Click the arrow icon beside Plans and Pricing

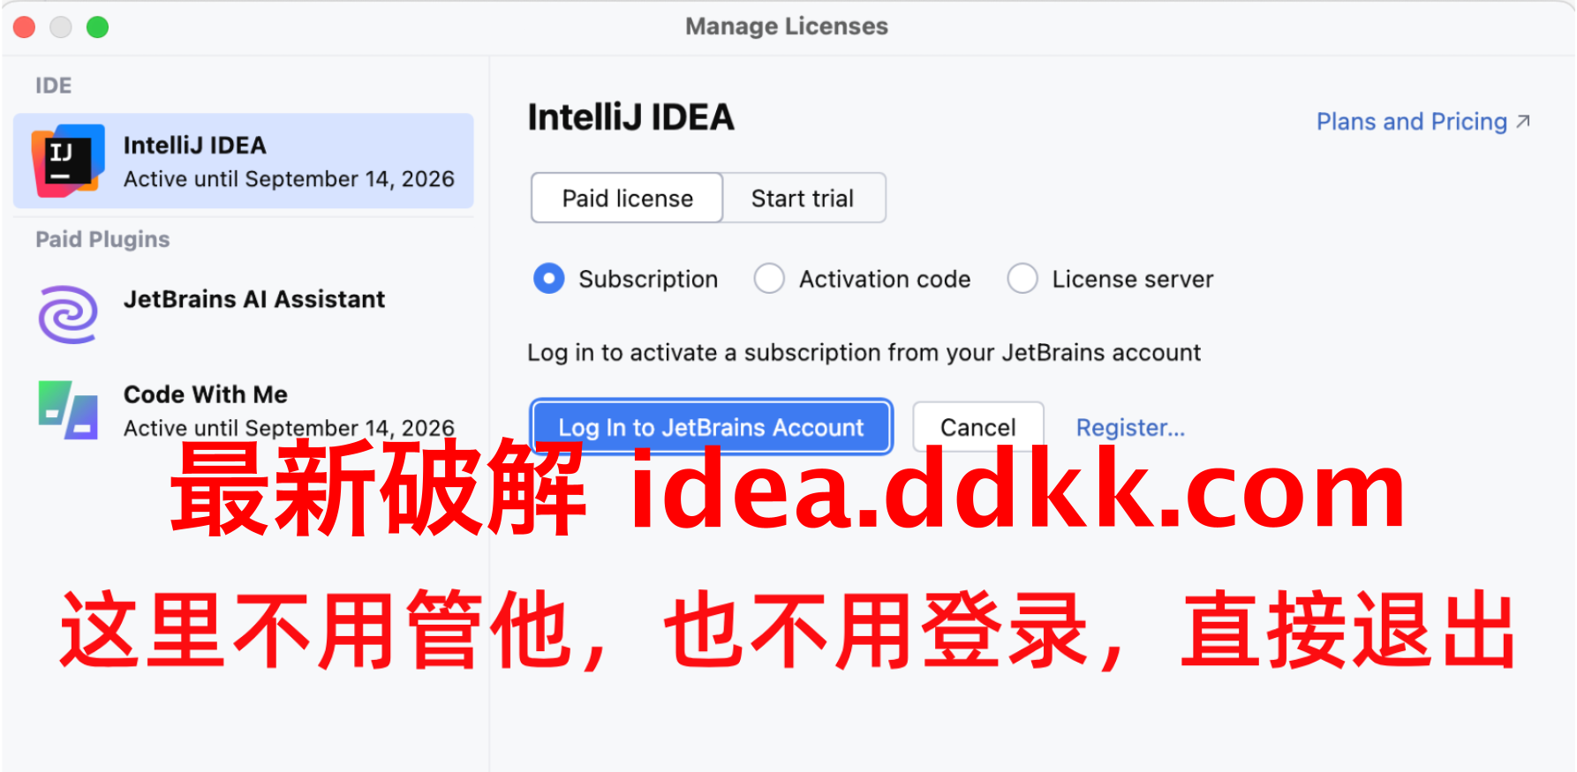[1523, 122]
